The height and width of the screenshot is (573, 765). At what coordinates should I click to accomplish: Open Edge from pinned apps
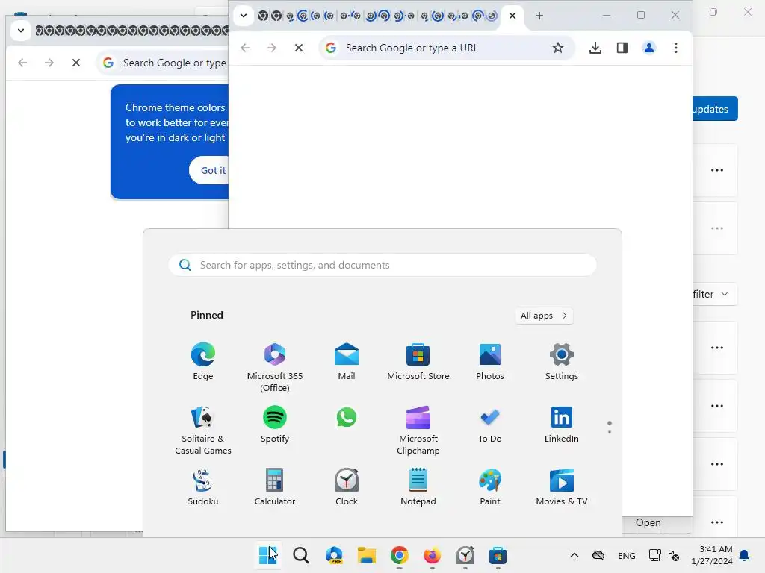(x=203, y=362)
